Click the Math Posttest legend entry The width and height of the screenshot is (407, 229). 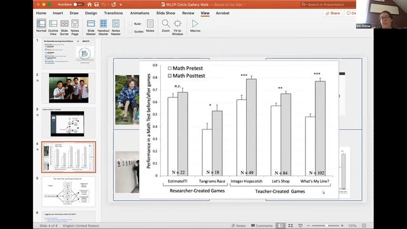point(186,76)
